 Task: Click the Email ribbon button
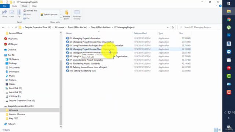pyautogui.click(x=12, y=14)
